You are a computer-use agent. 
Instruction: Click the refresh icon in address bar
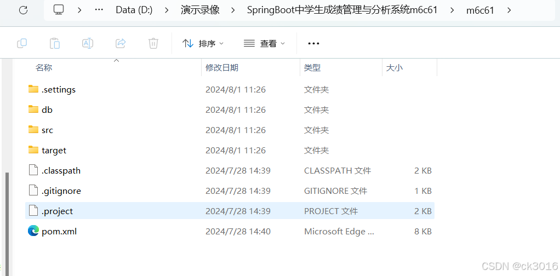coord(23,10)
